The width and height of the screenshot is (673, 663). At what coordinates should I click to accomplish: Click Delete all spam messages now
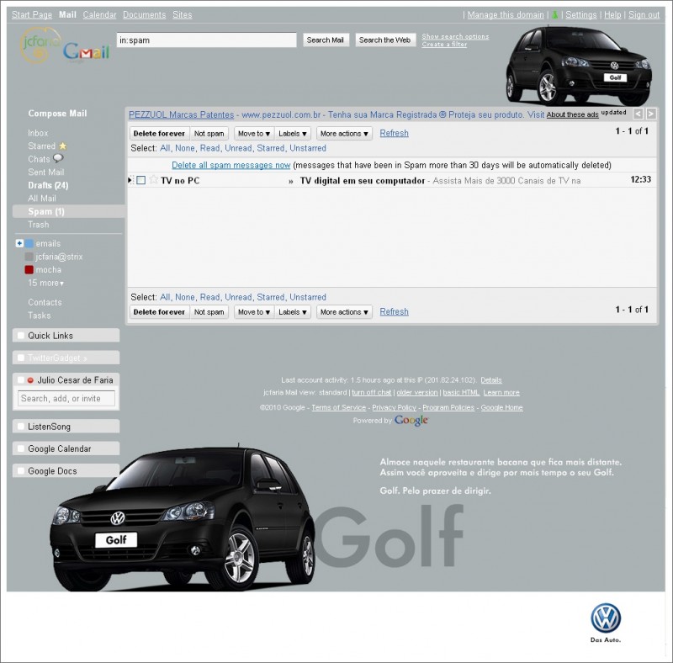coord(231,165)
